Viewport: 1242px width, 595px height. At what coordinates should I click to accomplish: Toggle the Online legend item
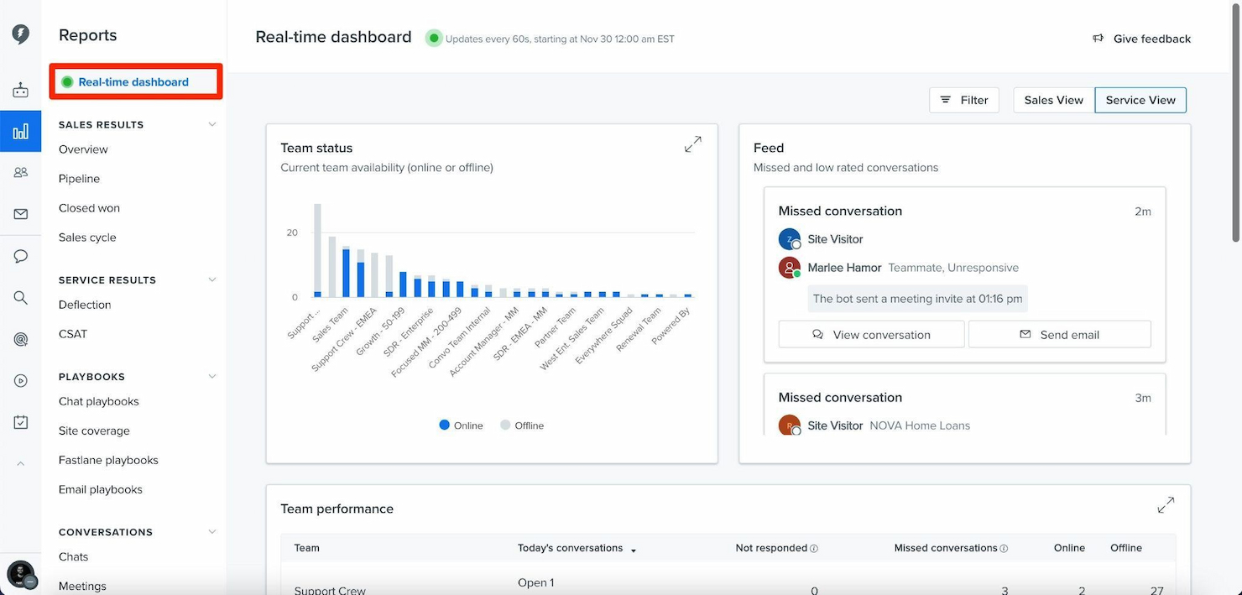(x=460, y=425)
